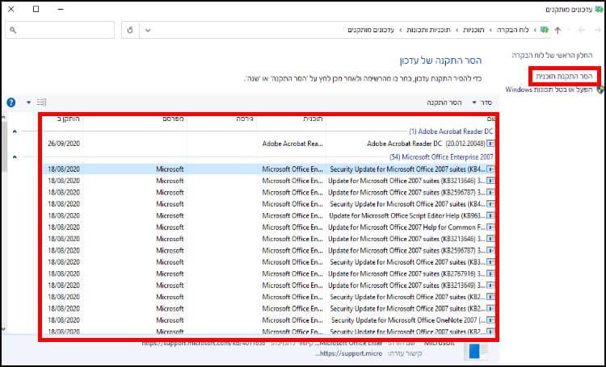Open the address bar history dropdown
This screenshot has width=606, height=367.
(148, 30)
